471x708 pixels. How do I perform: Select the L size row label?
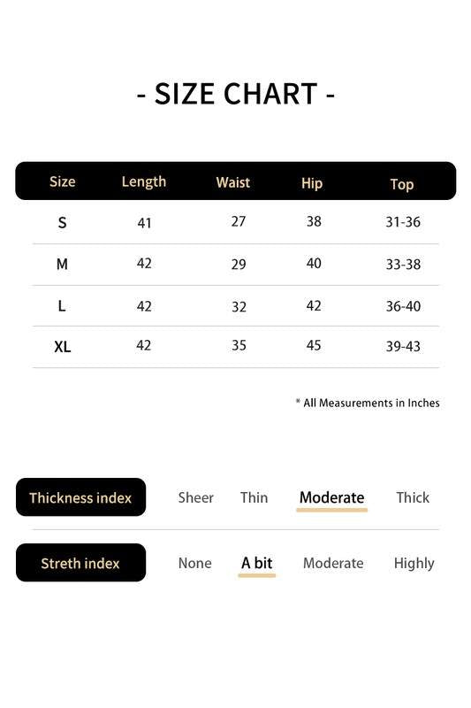[62, 306]
